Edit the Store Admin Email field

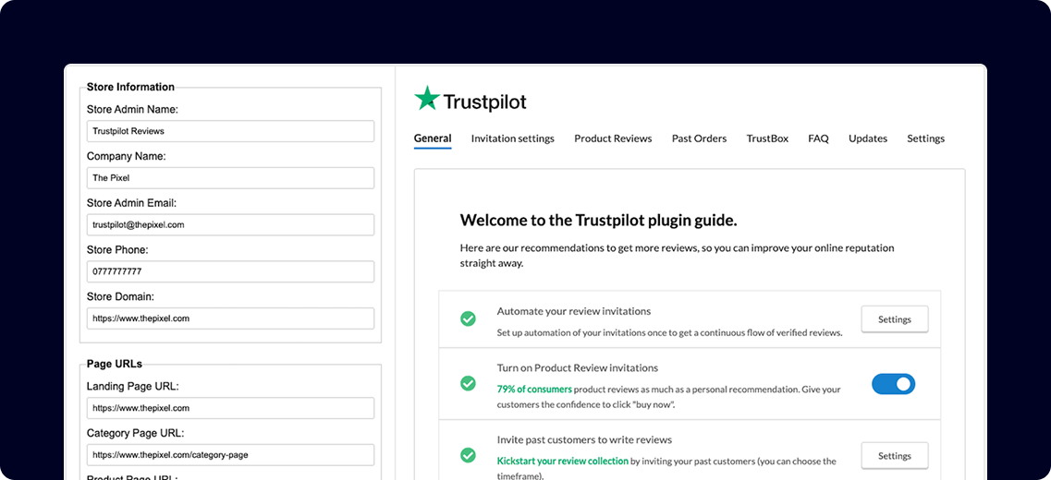point(230,225)
